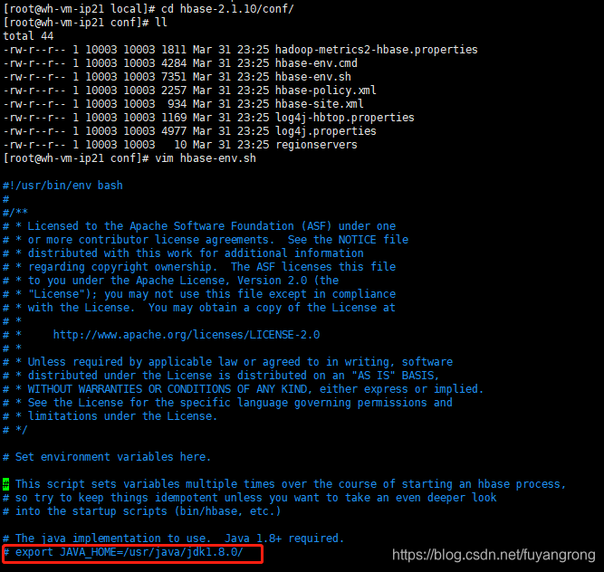Image resolution: width=604 pixels, height=572 pixels.
Task: Select filename log4j-hbtop.properties
Action: tap(345, 118)
